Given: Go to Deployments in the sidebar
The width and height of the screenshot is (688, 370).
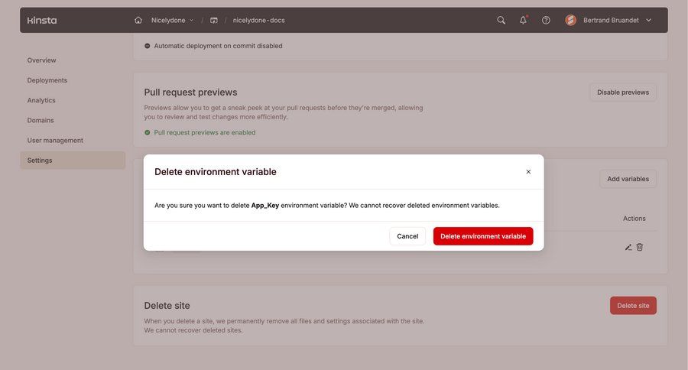Looking at the screenshot, I should [x=47, y=80].
